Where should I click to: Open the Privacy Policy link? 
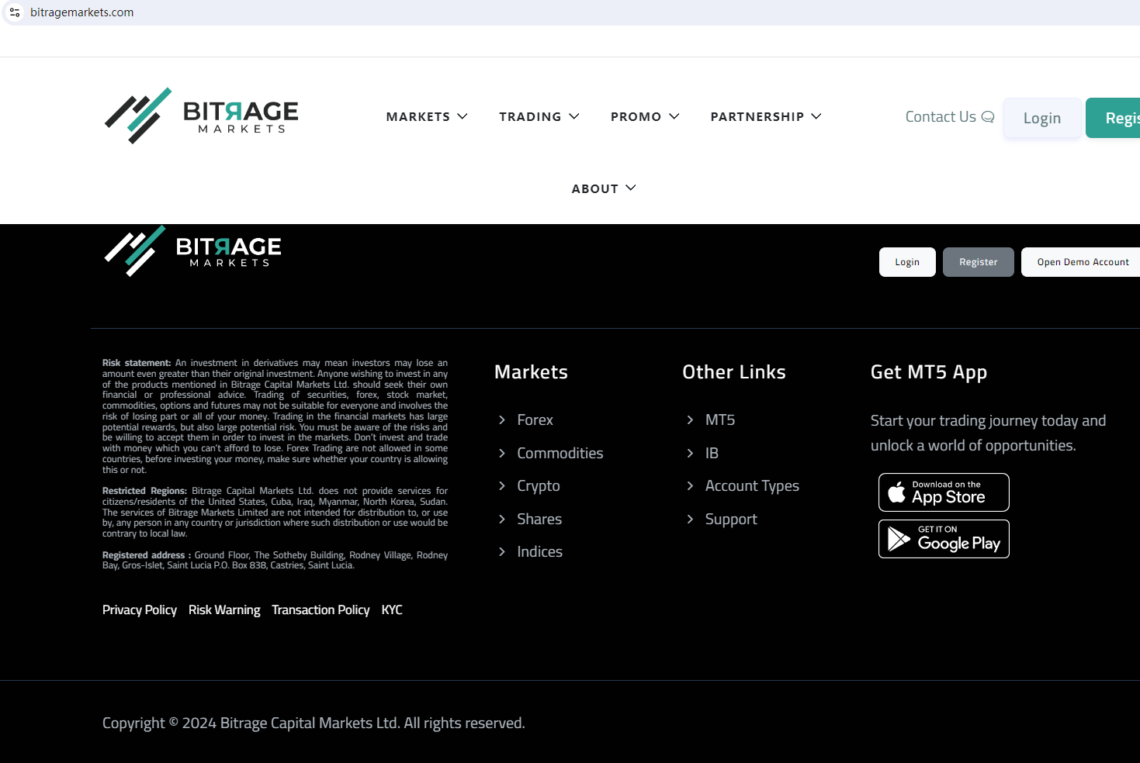click(140, 610)
